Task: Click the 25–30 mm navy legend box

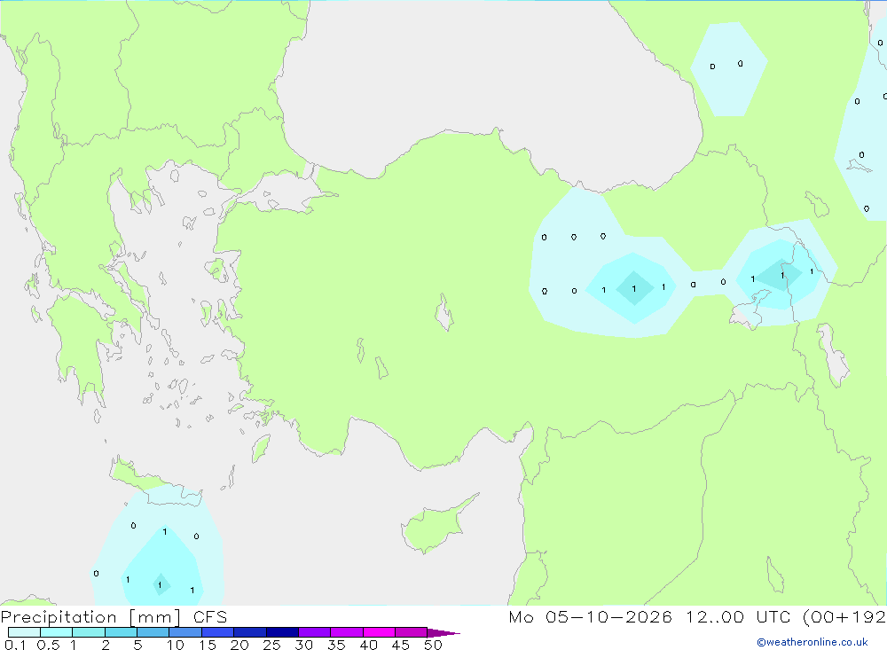Action: pyautogui.click(x=282, y=632)
